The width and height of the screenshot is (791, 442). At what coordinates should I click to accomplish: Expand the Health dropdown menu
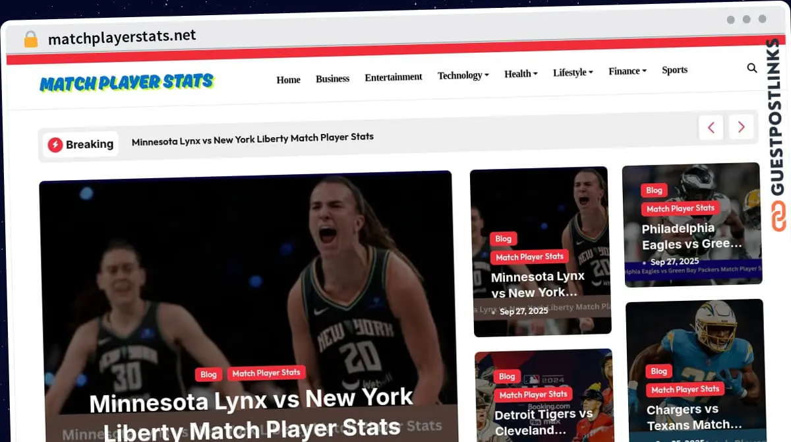pos(521,74)
